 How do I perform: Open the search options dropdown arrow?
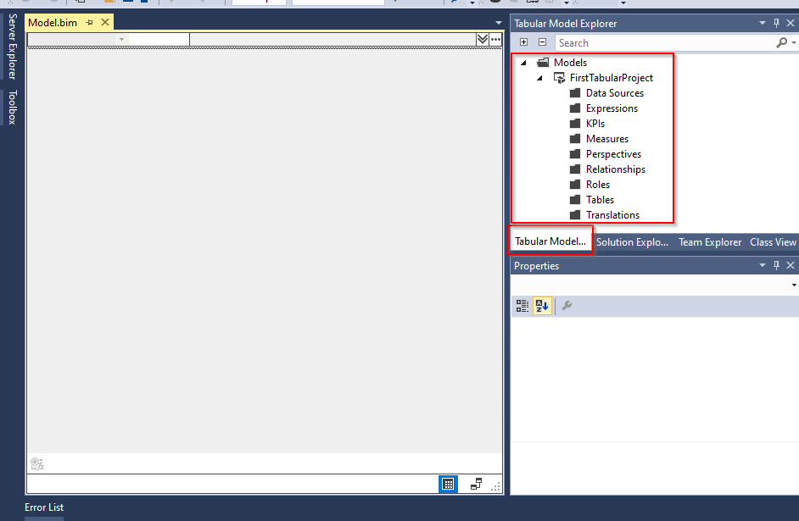(x=794, y=43)
